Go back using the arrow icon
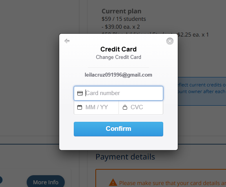 click(x=67, y=41)
